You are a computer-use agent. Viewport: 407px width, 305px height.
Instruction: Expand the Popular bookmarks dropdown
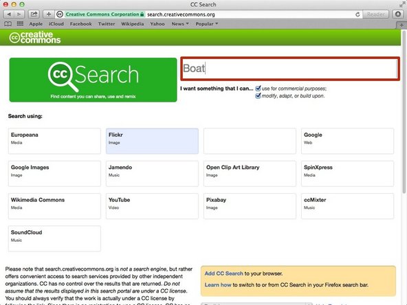(207, 24)
